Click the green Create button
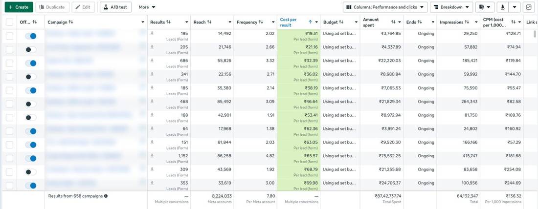 click(19, 7)
